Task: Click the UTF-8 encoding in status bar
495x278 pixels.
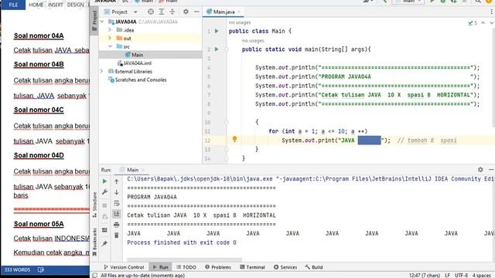Action: click(x=461, y=275)
